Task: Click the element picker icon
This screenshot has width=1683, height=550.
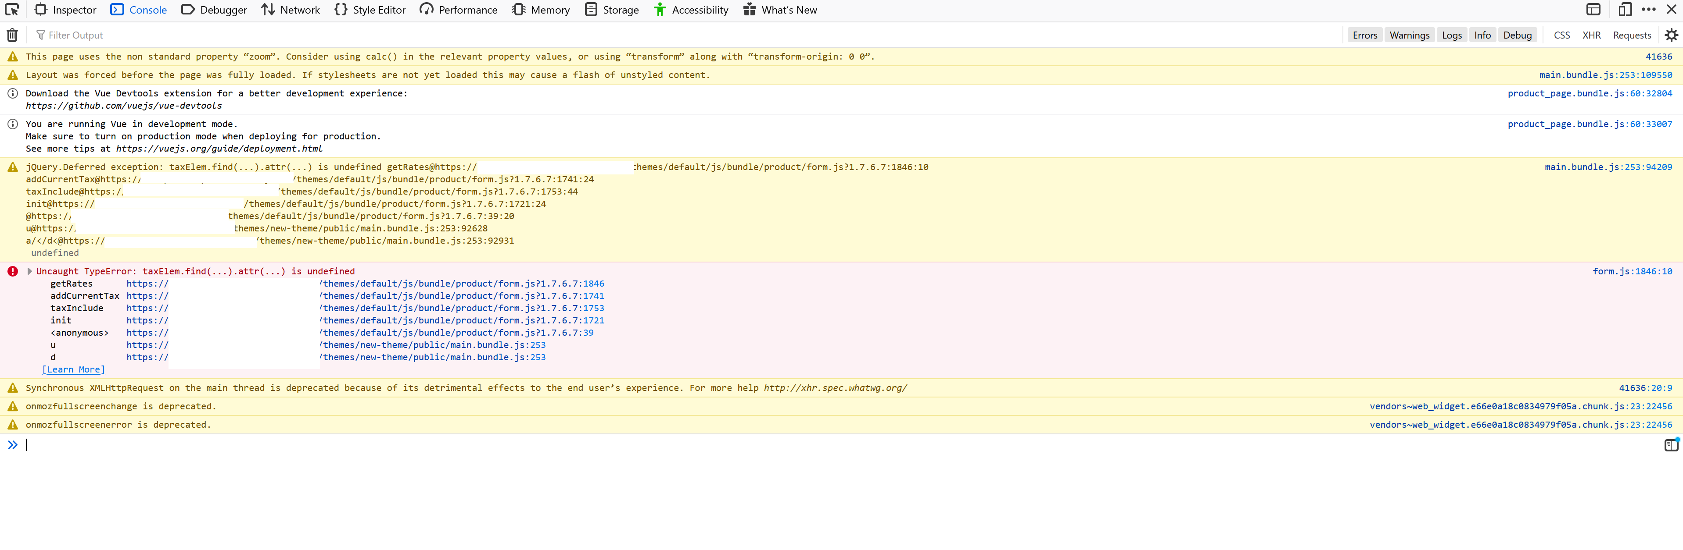Action: tap(12, 10)
